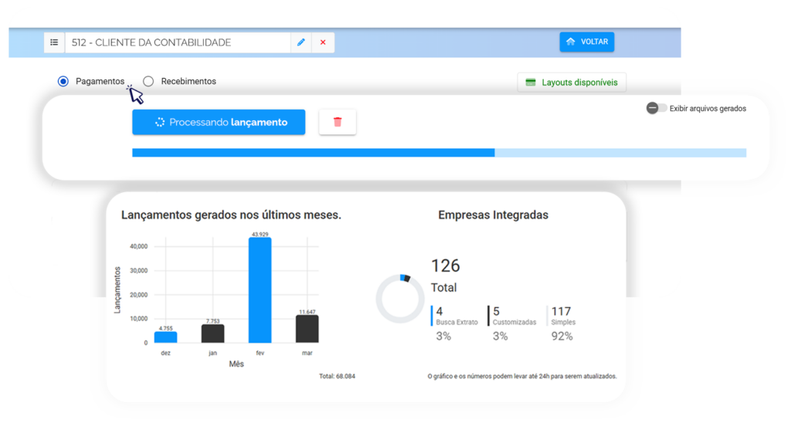Click the spinner icon on Processando button

[x=160, y=122]
